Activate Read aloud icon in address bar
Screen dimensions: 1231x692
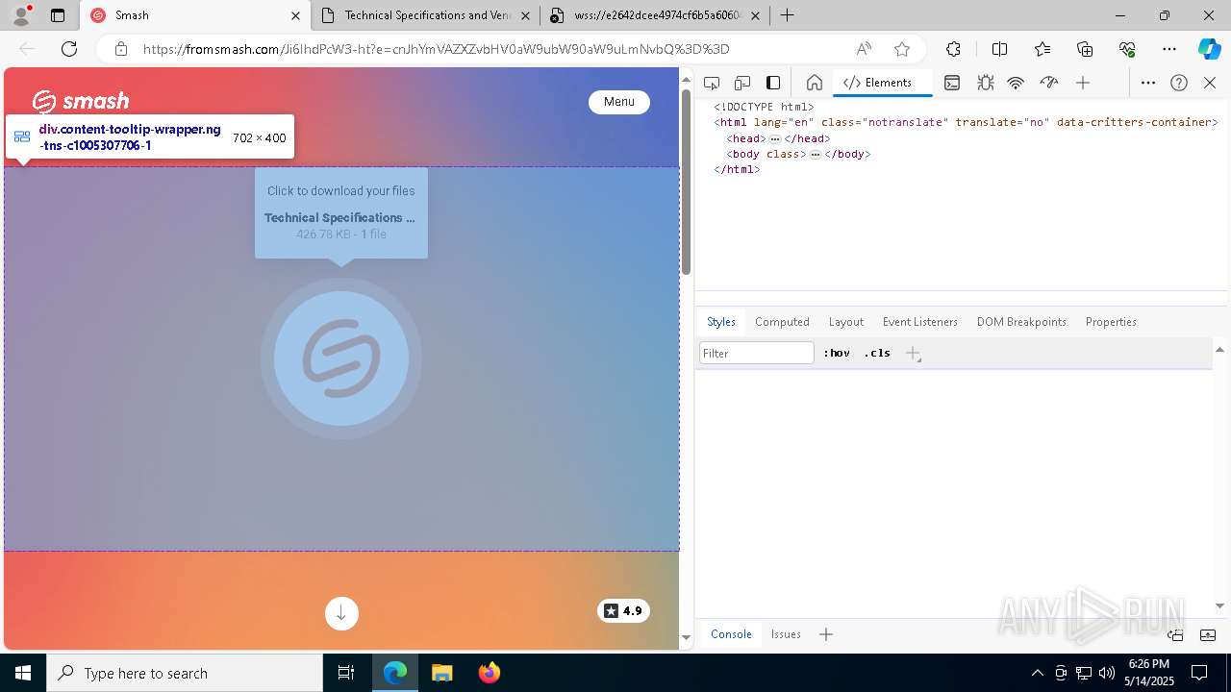point(864,49)
